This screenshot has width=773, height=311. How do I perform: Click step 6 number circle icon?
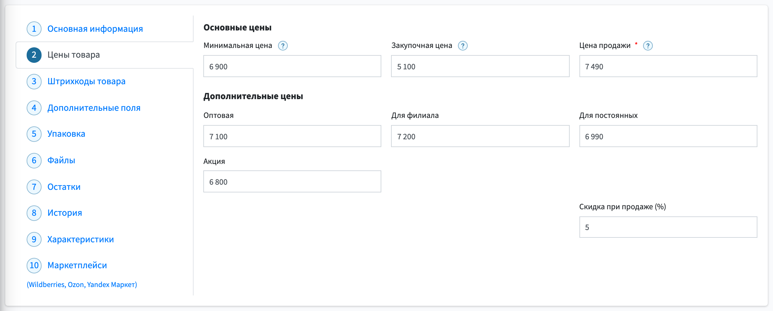pyautogui.click(x=34, y=160)
